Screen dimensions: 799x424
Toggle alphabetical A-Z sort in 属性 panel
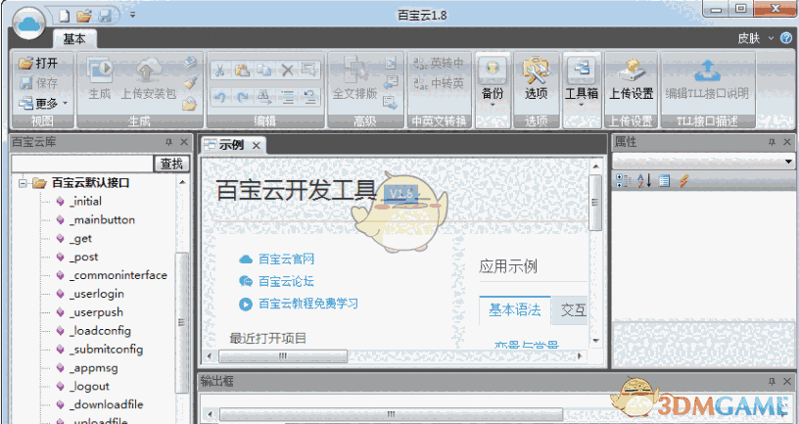pos(643,180)
